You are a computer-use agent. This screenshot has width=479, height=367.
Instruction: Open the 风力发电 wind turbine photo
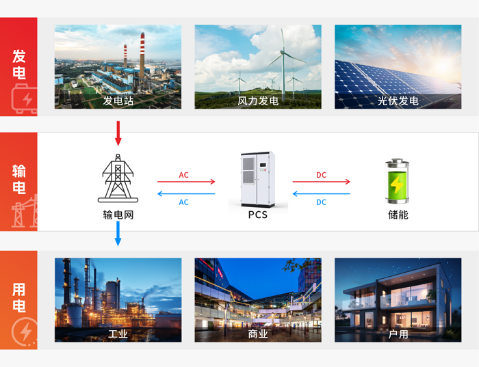tap(257, 66)
